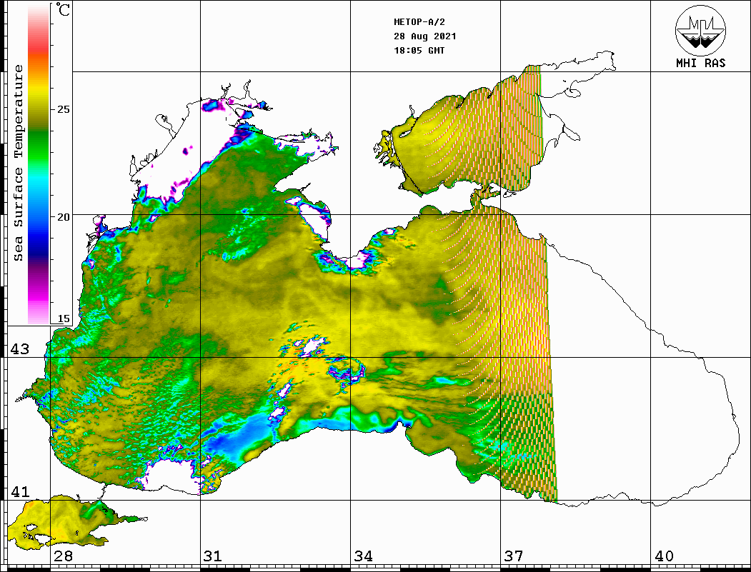This screenshot has width=751, height=572.
Task: Click the longitude 28 label
Action: (x=63, y=556)
